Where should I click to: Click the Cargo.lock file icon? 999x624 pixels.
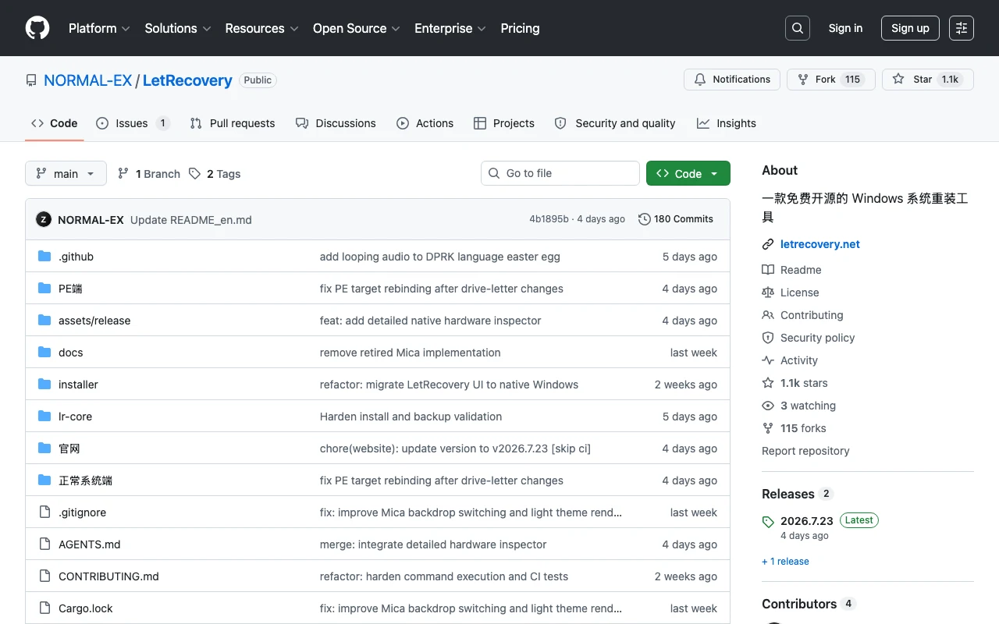(x=44, y=608)
